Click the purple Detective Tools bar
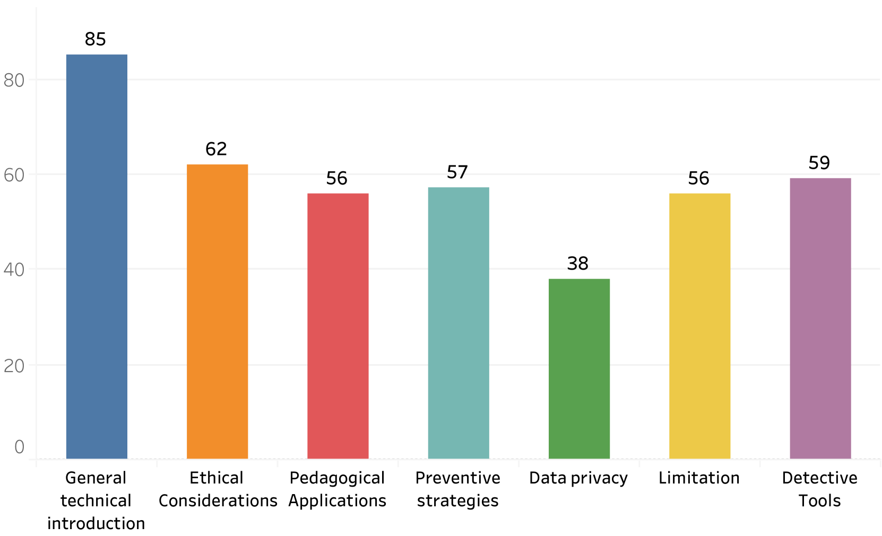 click(820, 318)
